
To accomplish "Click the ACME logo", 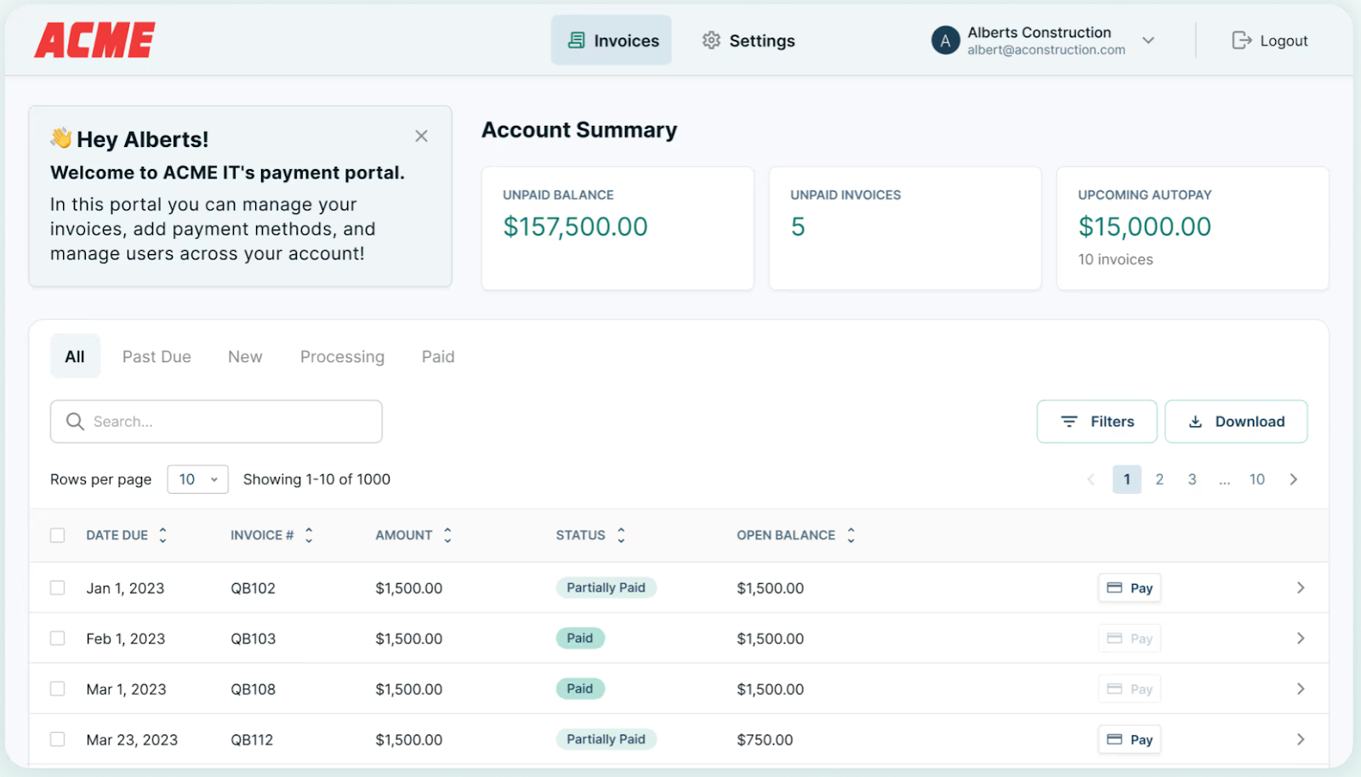I will [94, 40].
